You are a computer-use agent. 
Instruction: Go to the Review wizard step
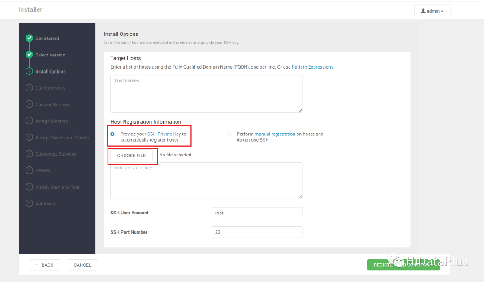click(x=43, y=171)
